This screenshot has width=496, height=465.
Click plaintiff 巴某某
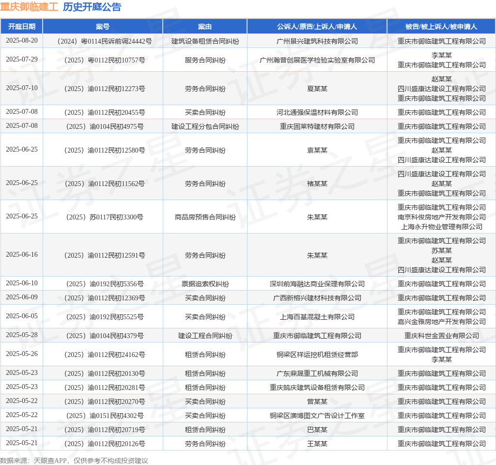(x=317, y=430)
